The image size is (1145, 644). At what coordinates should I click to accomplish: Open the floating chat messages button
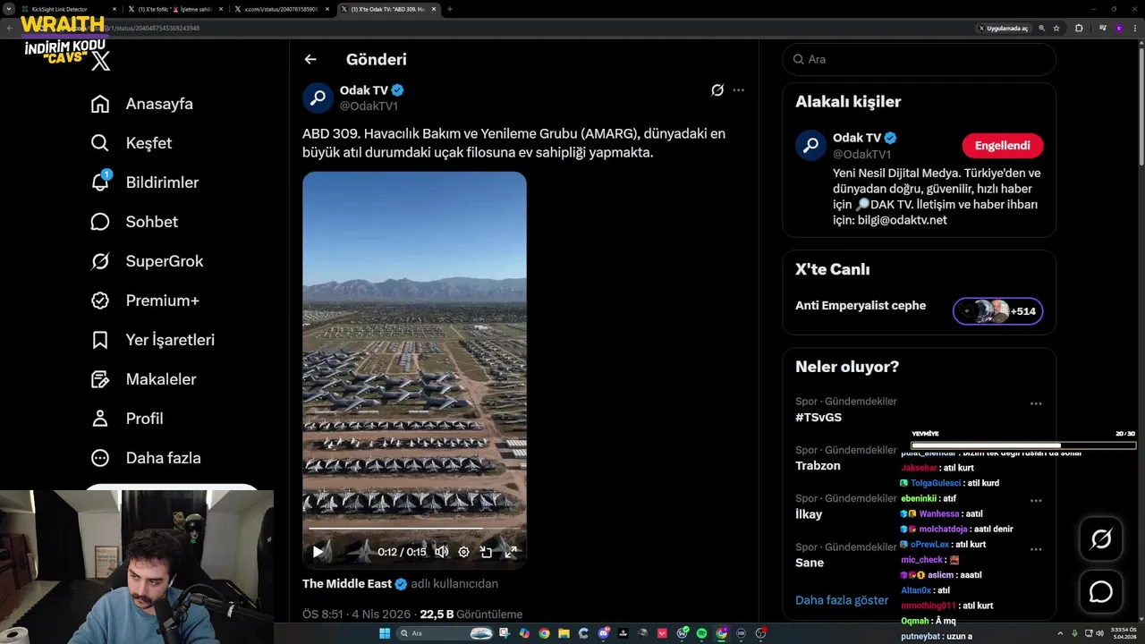(1100, 592)
